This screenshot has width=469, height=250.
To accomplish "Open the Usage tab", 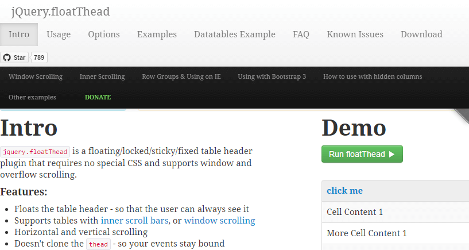I will (x=59, y=34).
